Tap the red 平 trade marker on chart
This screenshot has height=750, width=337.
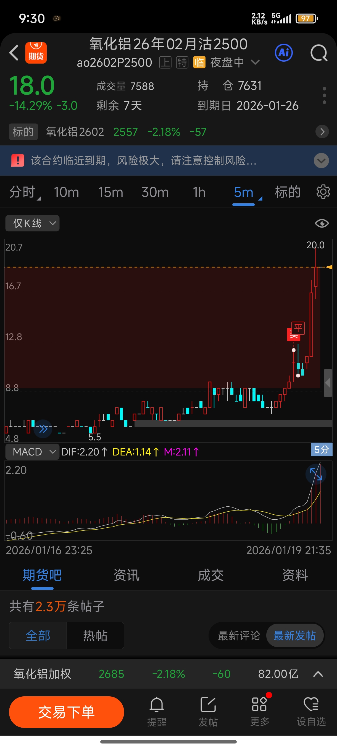tap(298, 329)
